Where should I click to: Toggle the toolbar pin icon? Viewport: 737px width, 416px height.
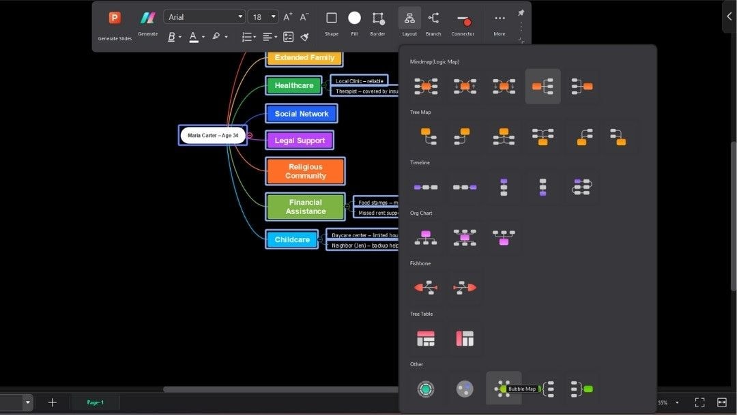[521, 13]
